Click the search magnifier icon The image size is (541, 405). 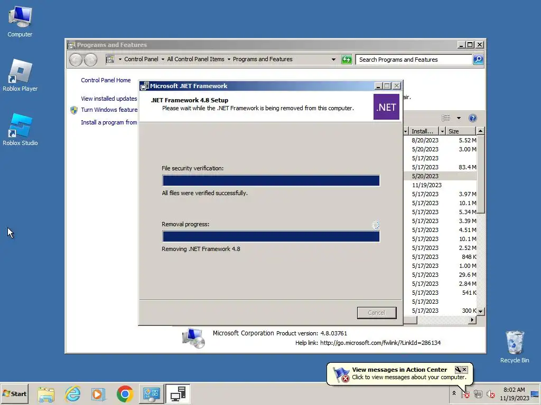click(x=478, y=60)
